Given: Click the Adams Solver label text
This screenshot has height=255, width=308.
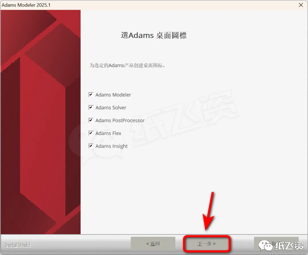Looking at the screenshot, I should click(111, 108).
